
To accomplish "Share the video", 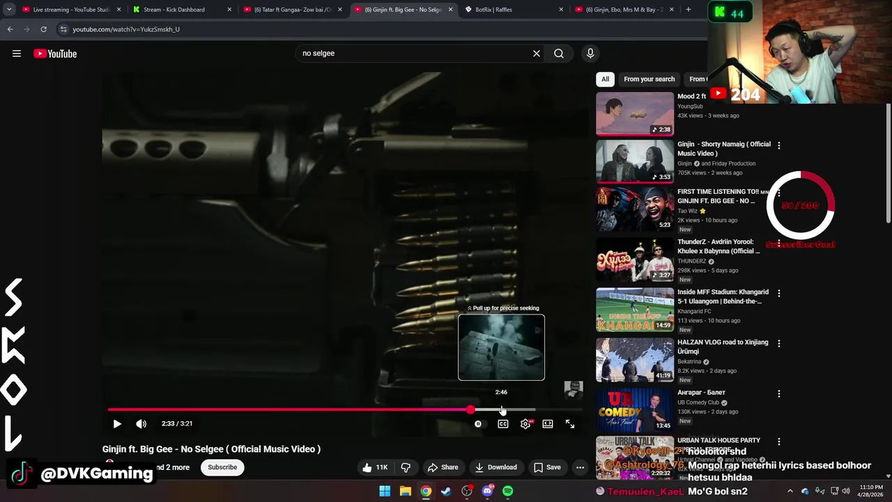I will click(443, 467).
